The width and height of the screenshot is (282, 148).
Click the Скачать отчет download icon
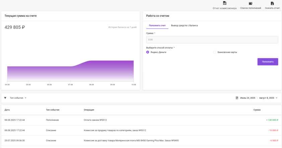coord(272,3)
